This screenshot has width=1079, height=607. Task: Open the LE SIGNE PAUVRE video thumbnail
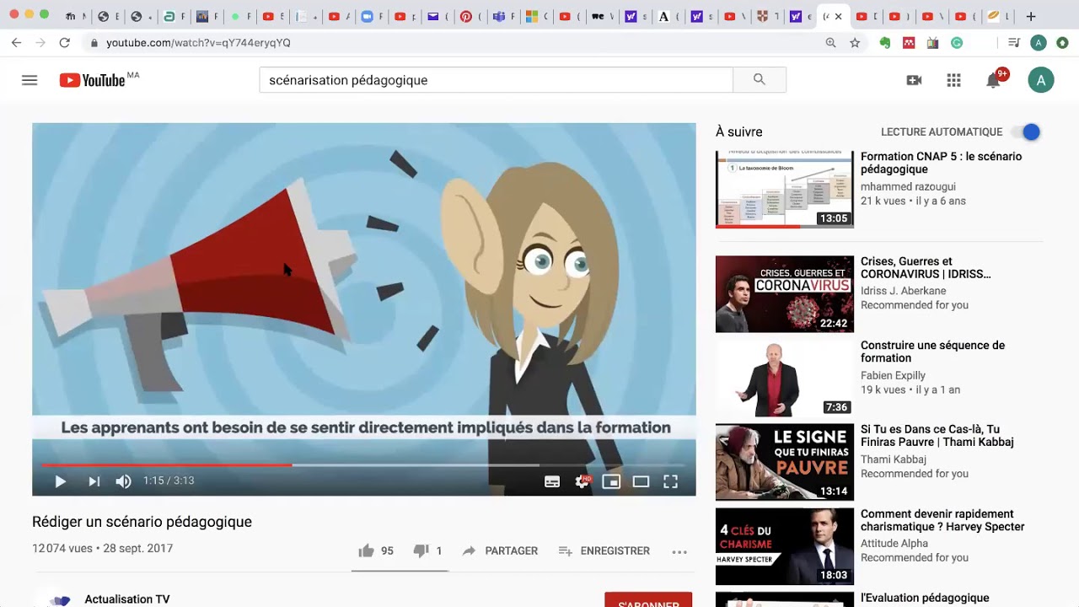tap(785, 463)
